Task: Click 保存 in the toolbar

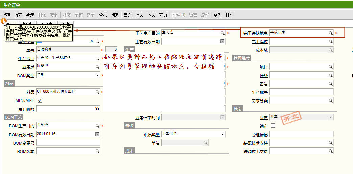Action: click(x=6, y=15)
